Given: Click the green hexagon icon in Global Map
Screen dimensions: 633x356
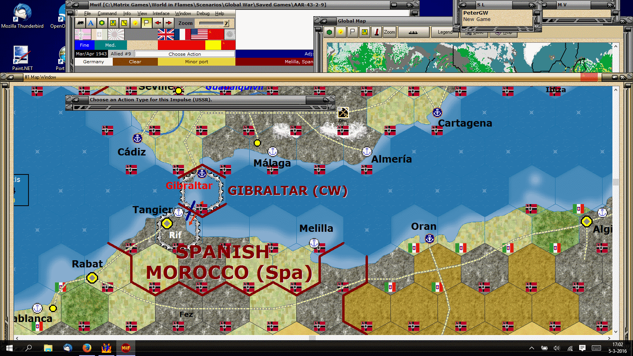Looking at the screenshot, I should 329,32.
